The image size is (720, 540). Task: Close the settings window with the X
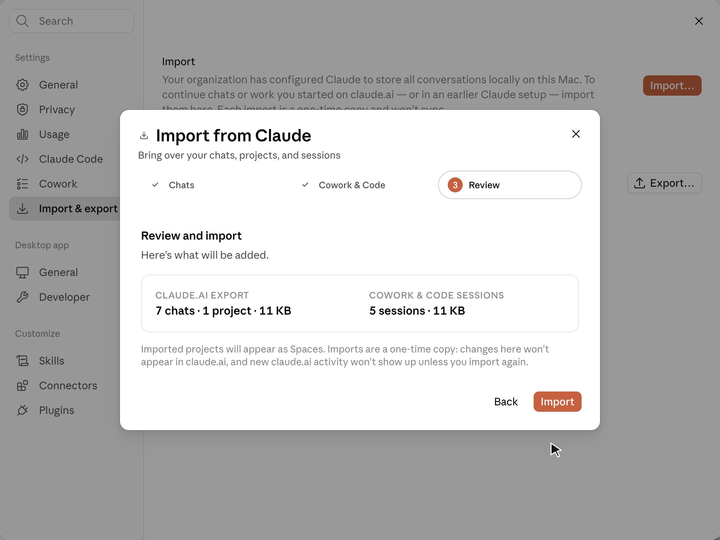point(699,21)
